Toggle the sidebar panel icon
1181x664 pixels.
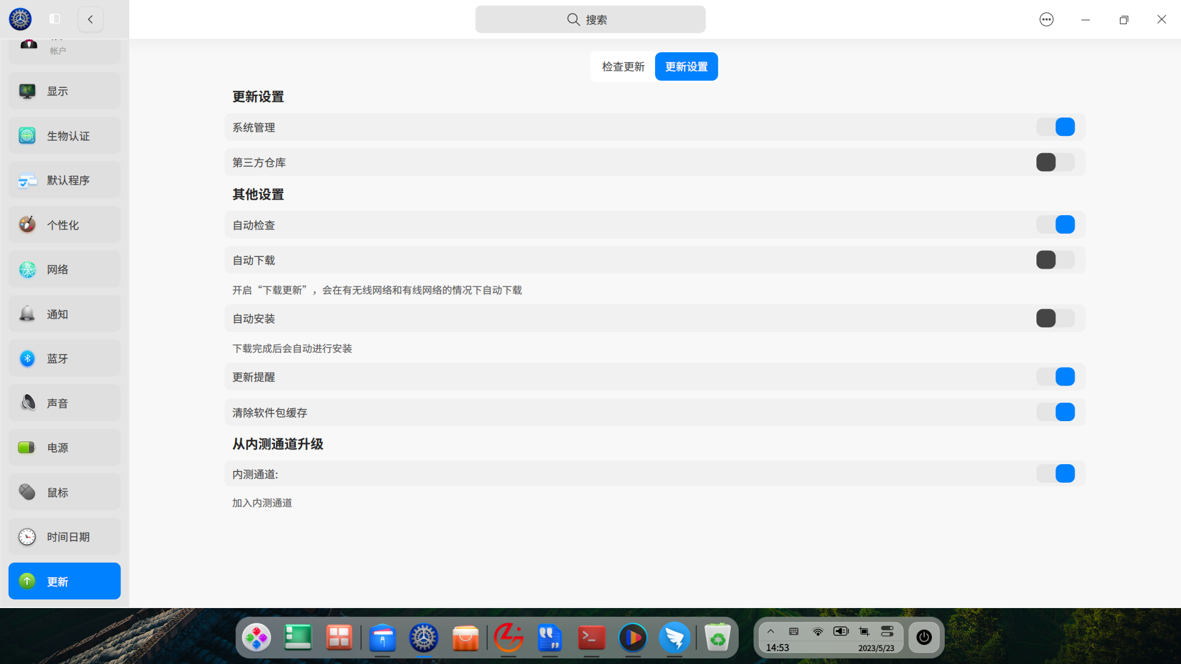click(x=55, y=19)
